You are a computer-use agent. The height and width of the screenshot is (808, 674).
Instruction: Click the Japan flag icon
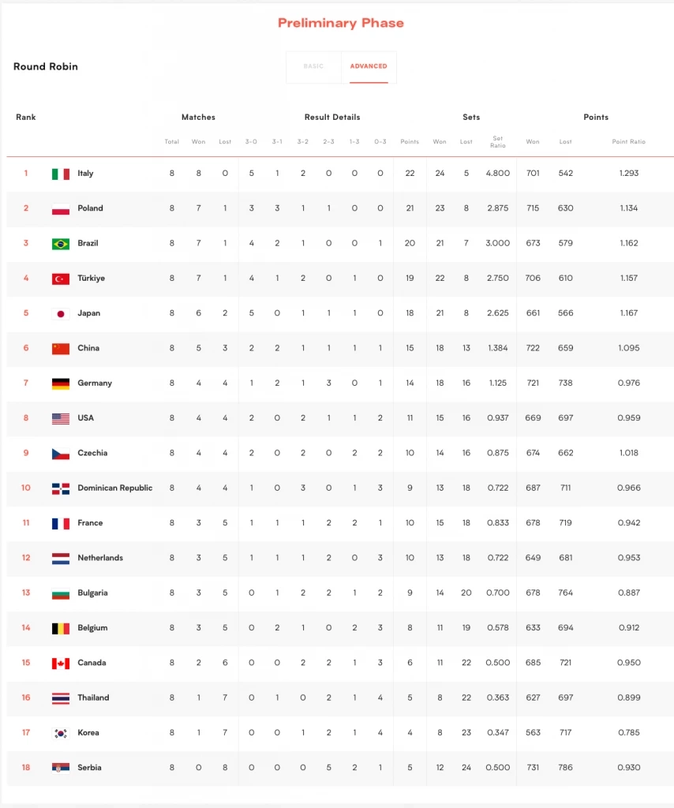click(61, 313)
